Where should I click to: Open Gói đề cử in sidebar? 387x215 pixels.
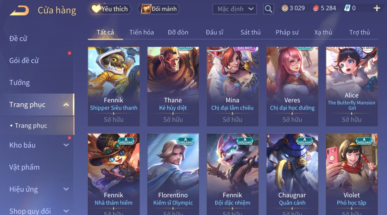pos(24,61)
